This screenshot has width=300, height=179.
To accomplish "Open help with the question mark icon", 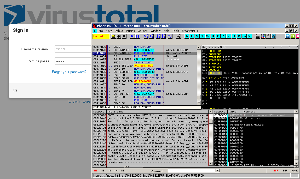I will (268, 36).
